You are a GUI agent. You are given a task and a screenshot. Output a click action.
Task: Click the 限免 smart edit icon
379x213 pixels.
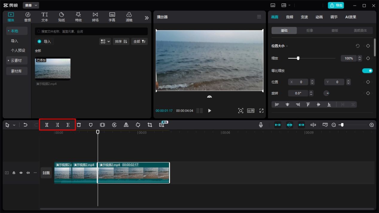coord(162,125)
